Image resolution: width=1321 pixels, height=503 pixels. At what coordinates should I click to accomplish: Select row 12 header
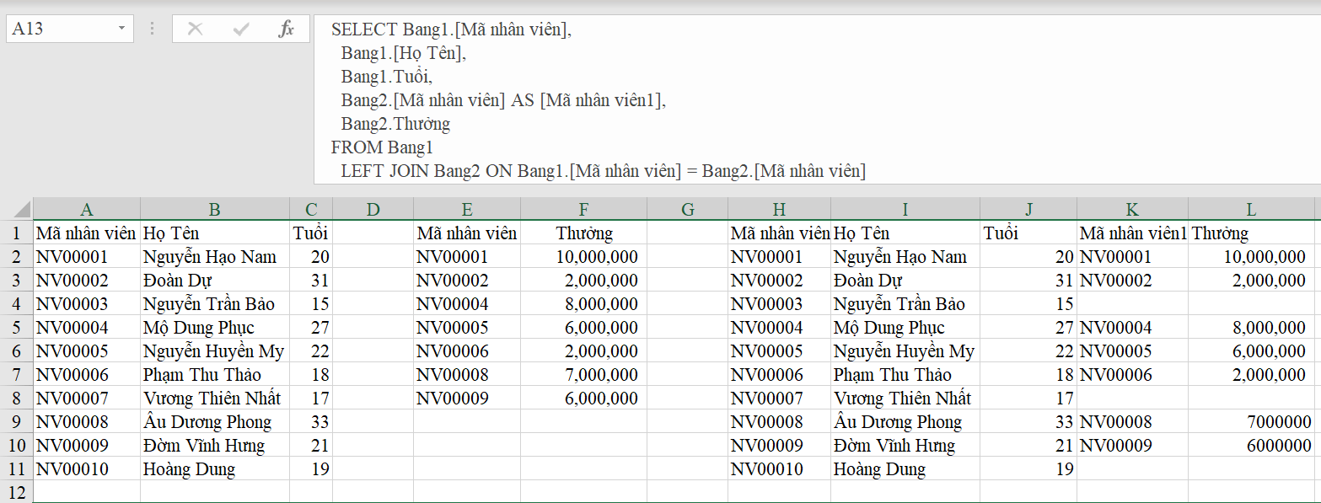tap(16, 492)
